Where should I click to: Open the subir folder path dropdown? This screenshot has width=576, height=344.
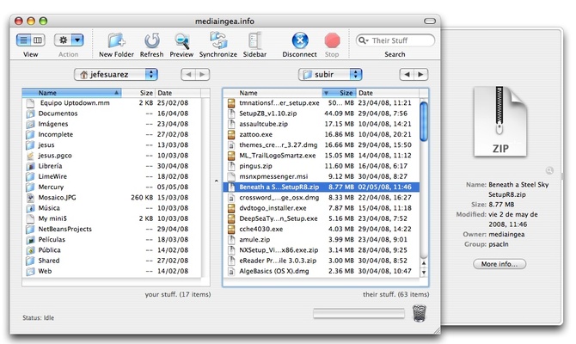pos(330,74)
